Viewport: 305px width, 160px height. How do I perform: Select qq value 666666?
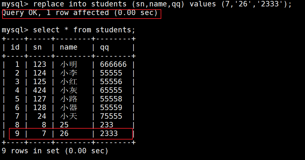113,65
